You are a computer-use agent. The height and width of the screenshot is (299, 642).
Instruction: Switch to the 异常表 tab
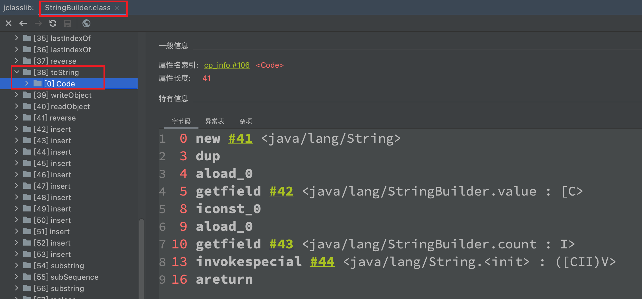(215, 121)
